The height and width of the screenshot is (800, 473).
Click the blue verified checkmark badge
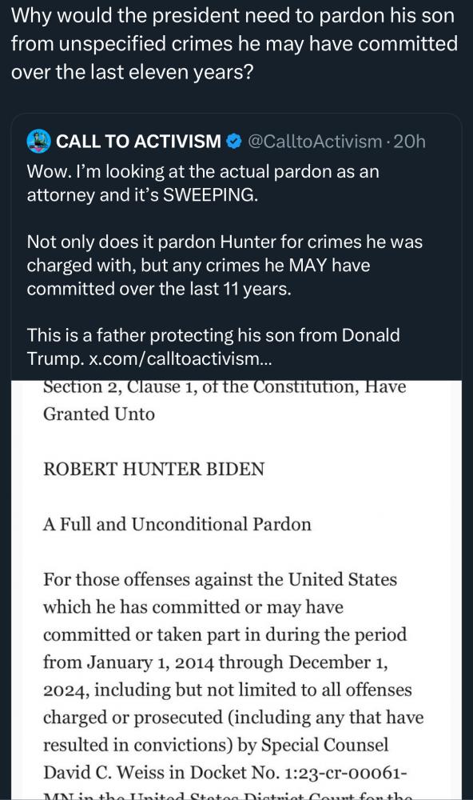coord(233,142)
